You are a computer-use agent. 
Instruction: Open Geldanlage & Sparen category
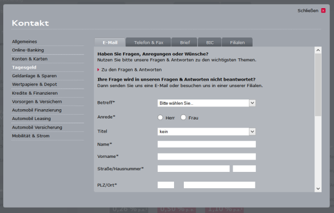click(x=34, y=76)
